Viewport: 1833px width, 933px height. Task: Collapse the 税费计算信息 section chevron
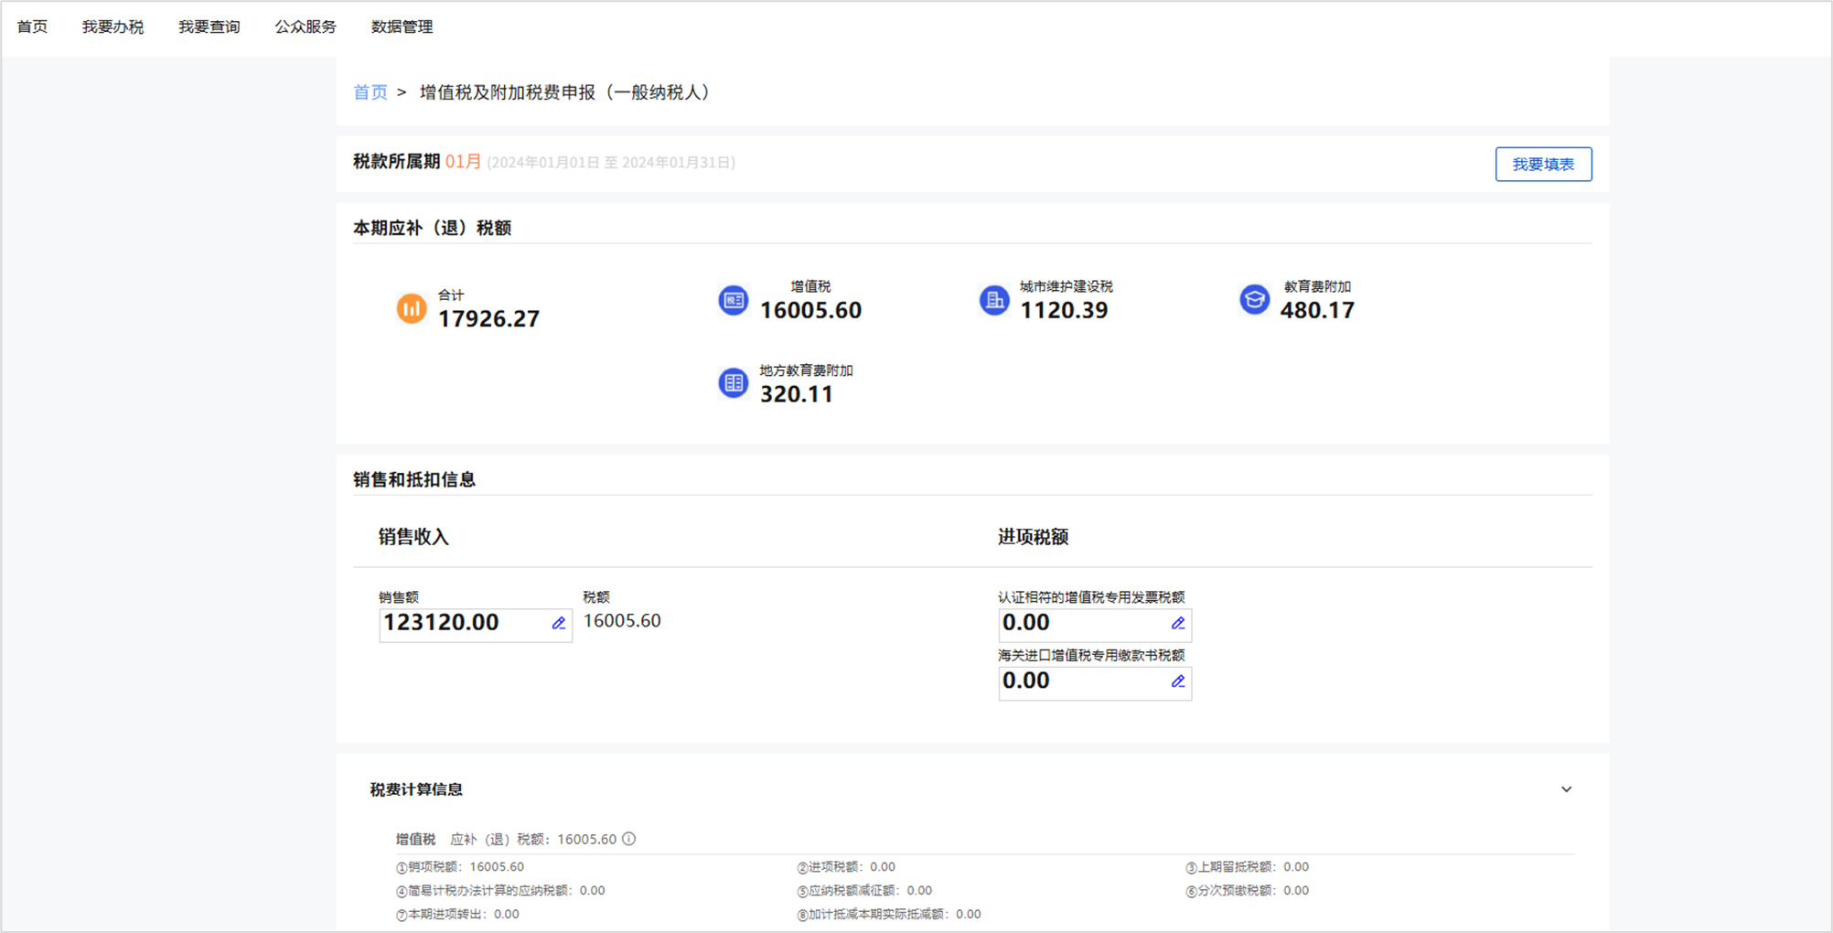tap(1566, 789)
